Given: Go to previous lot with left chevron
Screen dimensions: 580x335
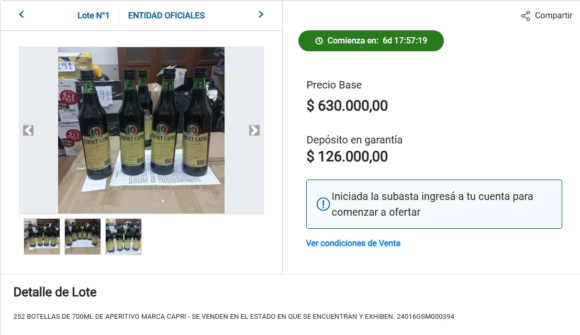Looking at the screenshot, I should click(x=21, y=15).
